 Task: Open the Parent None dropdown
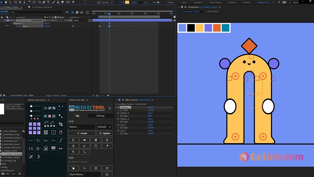click(x=81, y=20)
